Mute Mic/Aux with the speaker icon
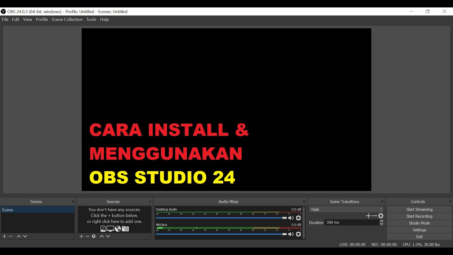Viewport: 453px width, 255px height. pos(291,234)
